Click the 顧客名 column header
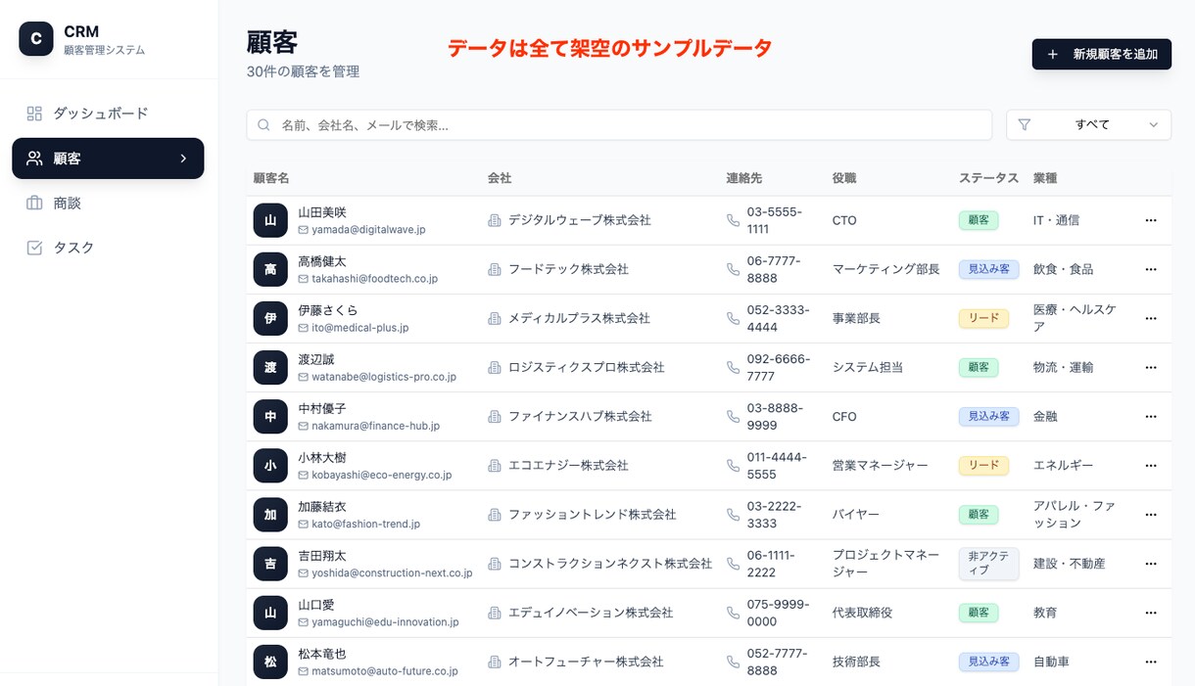The height and width of the screenshot is (686, 1195). (271, 178)
